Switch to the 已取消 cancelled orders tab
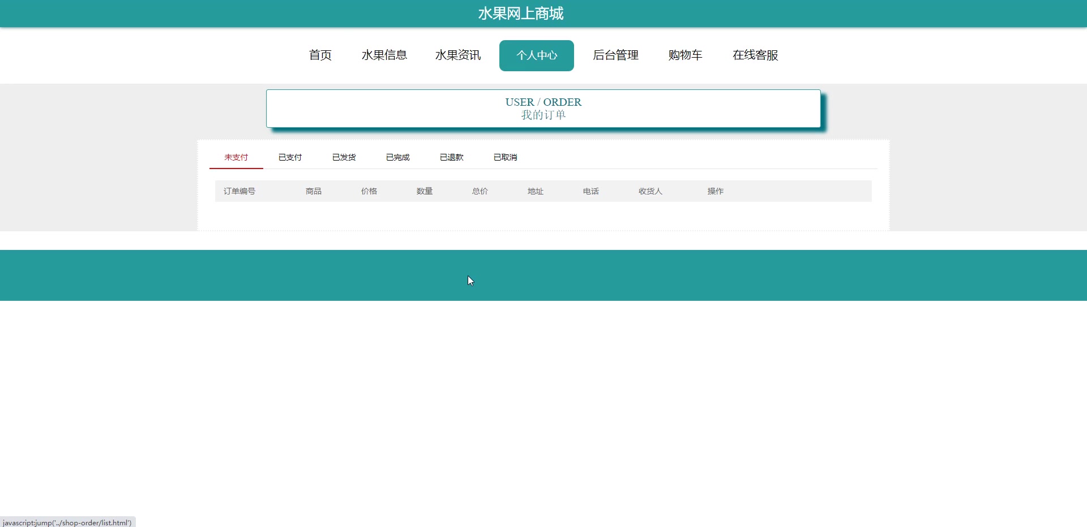 (x=505, y=157)
